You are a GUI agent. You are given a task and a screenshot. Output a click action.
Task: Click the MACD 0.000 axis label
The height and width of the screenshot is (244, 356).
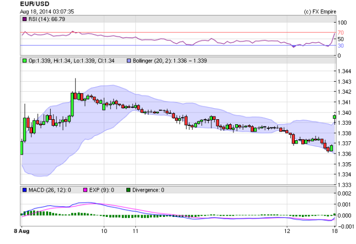pos(344,215)
